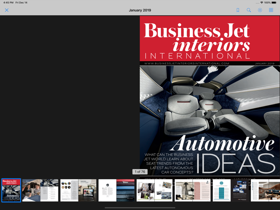Open the thumbnail with teal globe page

coord(222,190)
